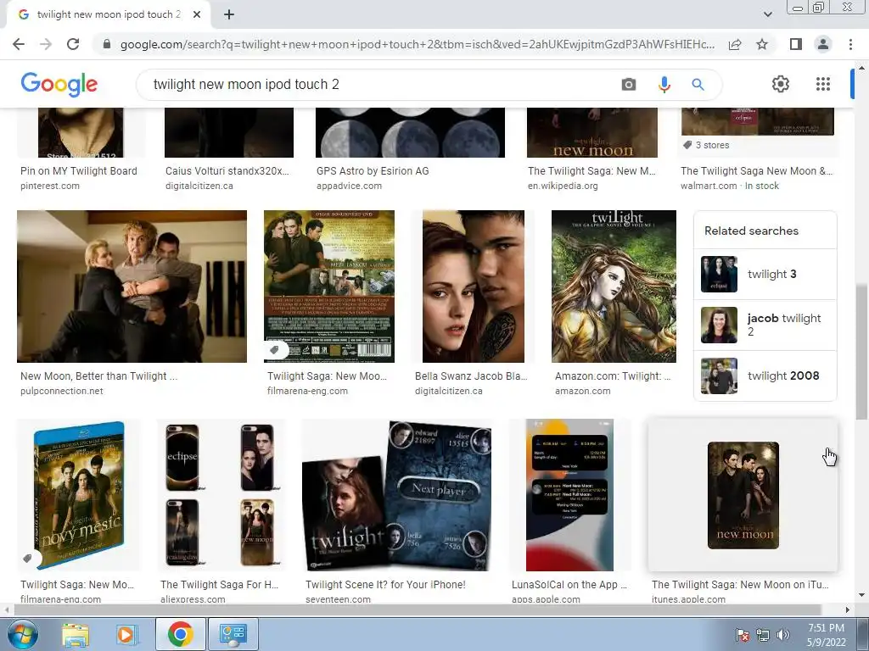Click the Chrome taskbar icon

[180, 634]
